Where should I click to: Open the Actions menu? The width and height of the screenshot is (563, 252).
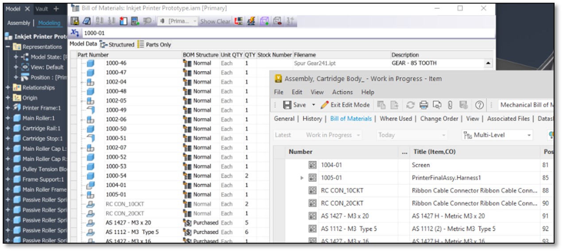point(342,92)
